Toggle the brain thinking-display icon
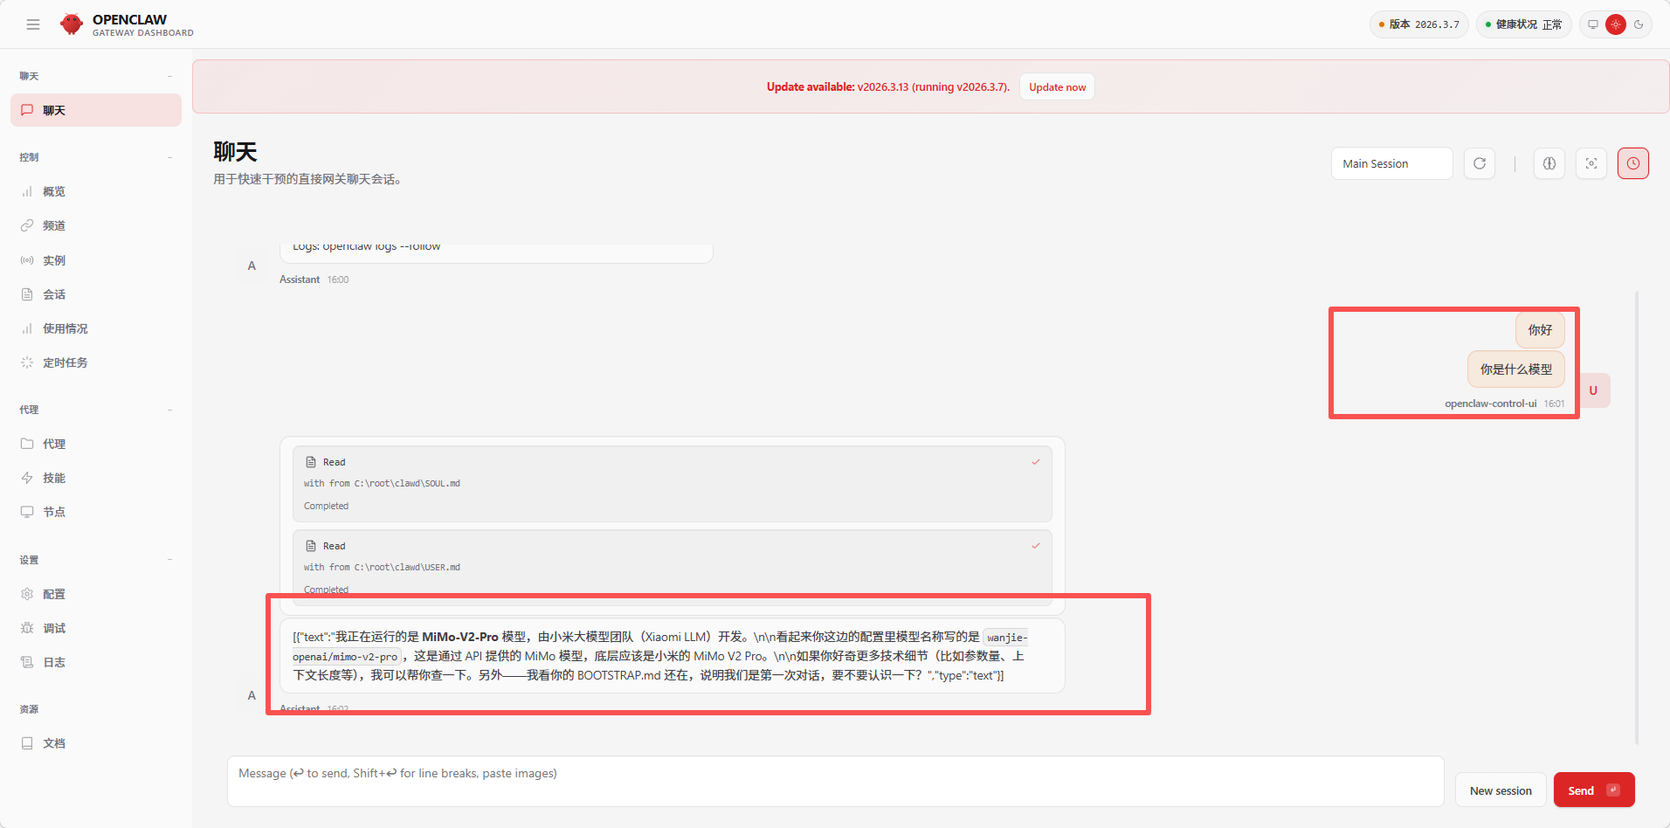Viewport: 1670px width, 828px height. click(1549, 163)
